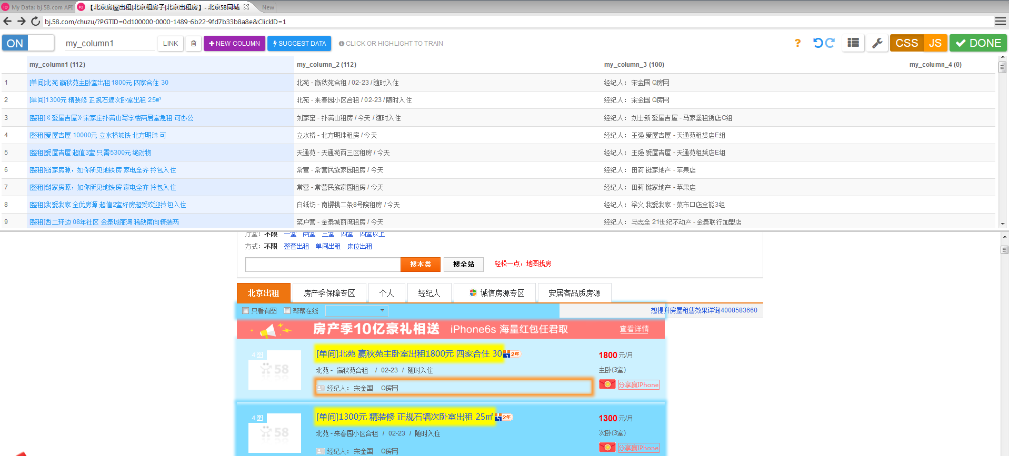1009x456 pixels.
Task: Select the 经纪人 tab
Action: coord(429,293)
